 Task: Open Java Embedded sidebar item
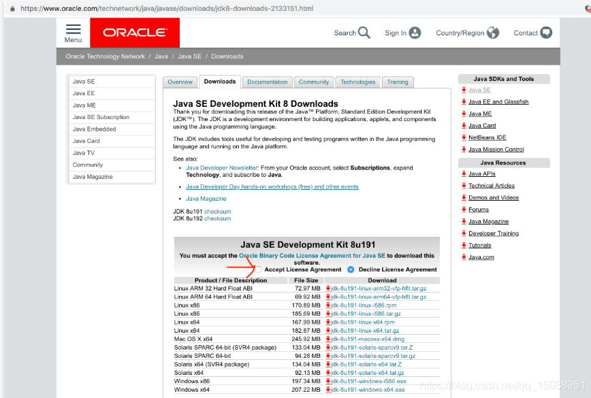point(111,129)
